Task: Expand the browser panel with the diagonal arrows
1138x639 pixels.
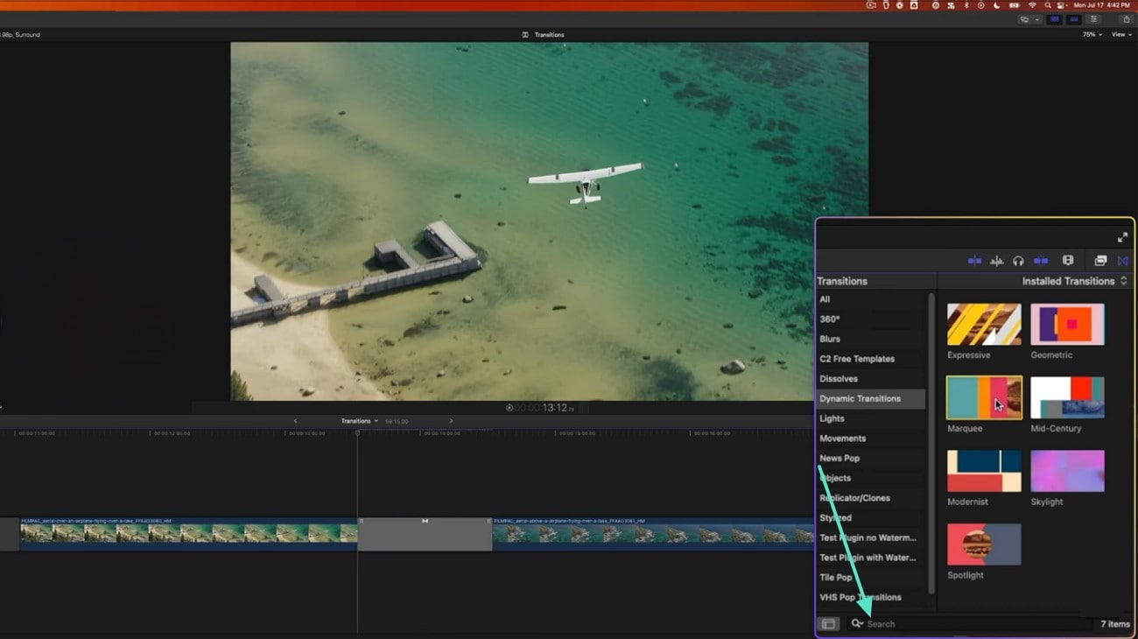Action: click(1123, 237)
